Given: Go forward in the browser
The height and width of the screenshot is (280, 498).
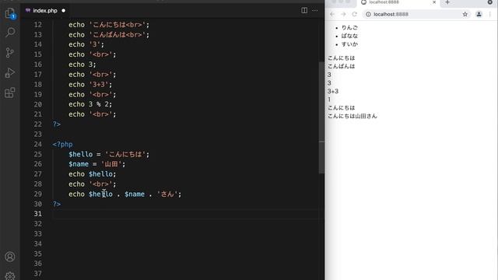Looking at the screenshot, I should coord(343,14).
